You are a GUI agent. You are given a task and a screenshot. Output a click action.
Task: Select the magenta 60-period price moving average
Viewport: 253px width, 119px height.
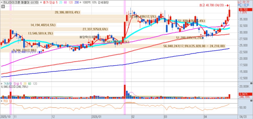click(66, 2)
